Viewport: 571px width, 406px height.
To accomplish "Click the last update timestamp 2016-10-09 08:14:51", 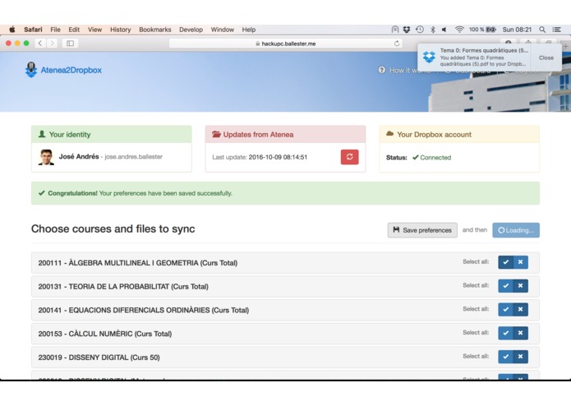I will point(278,157).
